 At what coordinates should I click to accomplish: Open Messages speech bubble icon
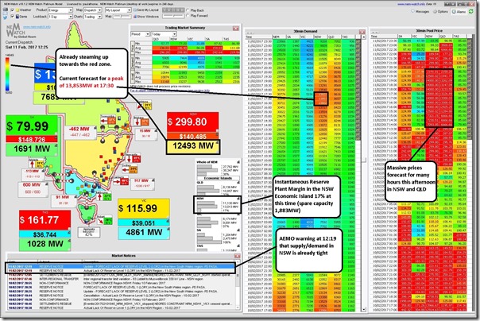click(413, 11)
